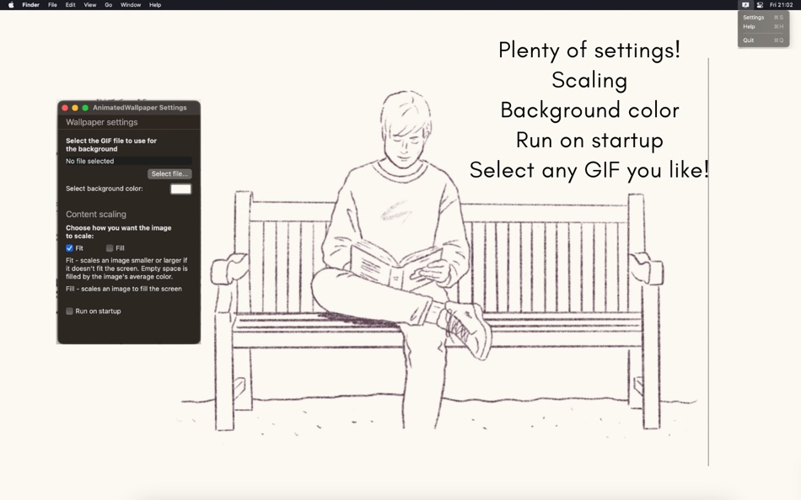Screen dimensions: 801x500
Task: Click the Select file... button
Action: 169,174
